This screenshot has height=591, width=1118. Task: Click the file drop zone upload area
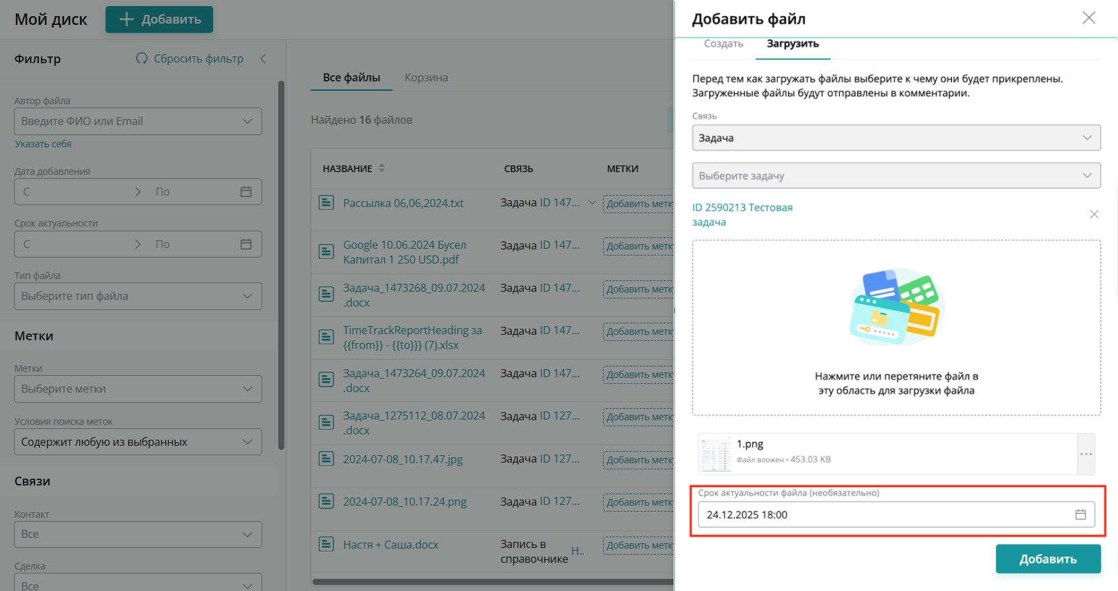[x=896, y=327]
